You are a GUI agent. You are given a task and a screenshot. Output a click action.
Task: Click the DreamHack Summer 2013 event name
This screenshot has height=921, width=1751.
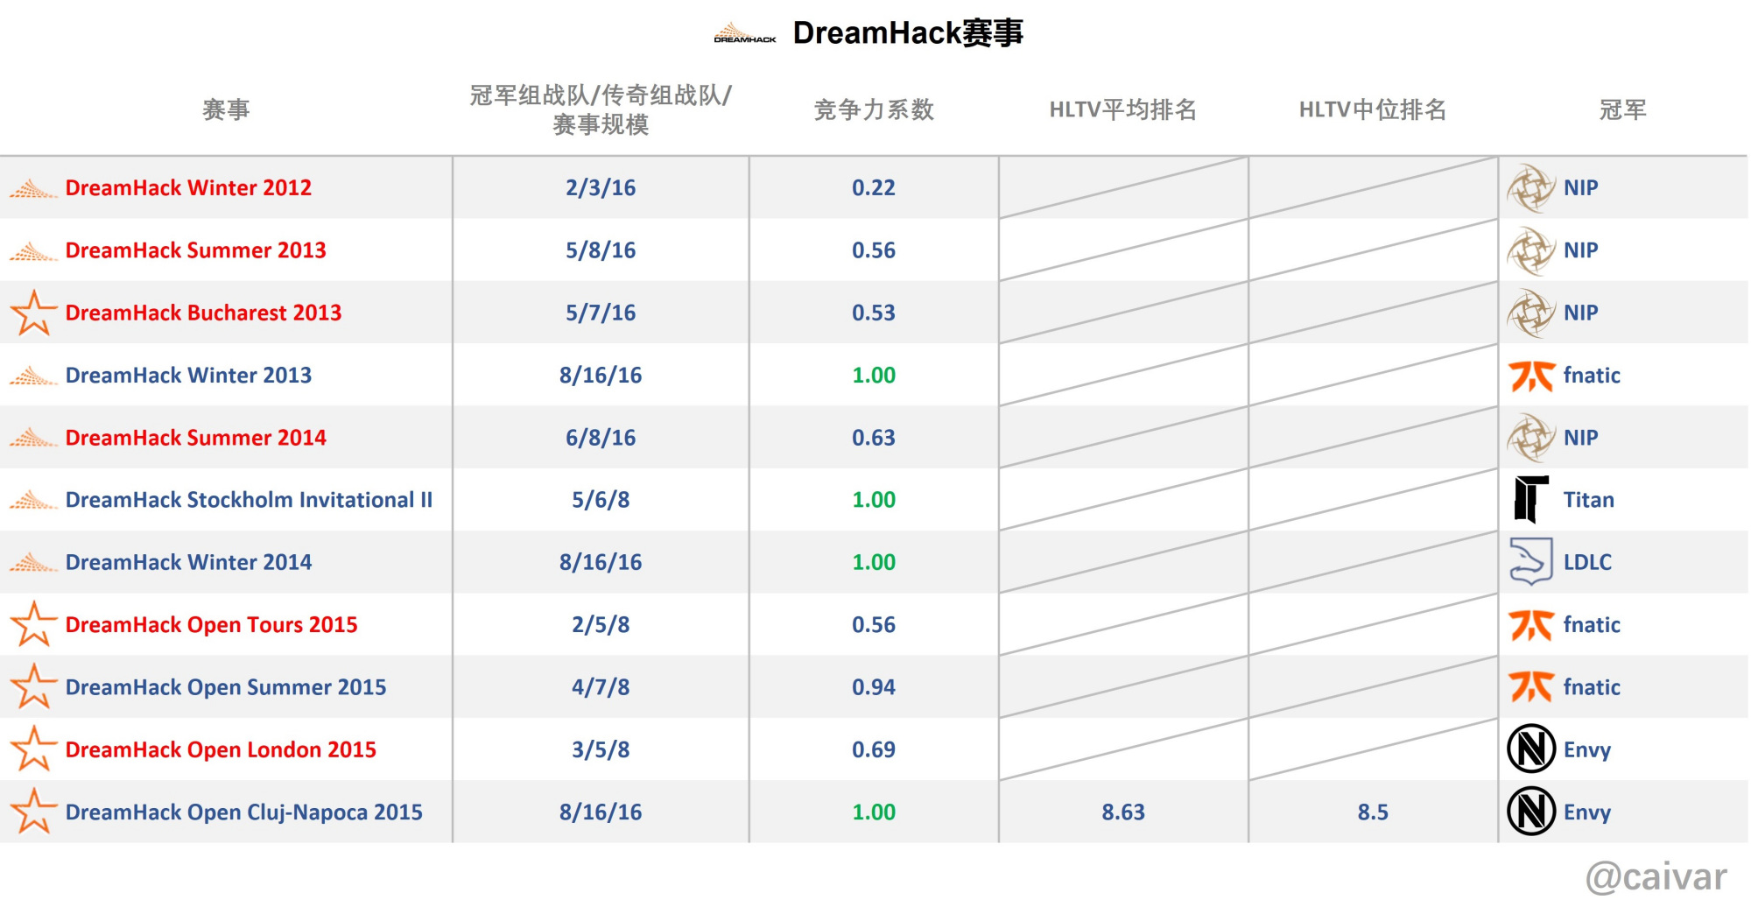click(x=195, y=250)
